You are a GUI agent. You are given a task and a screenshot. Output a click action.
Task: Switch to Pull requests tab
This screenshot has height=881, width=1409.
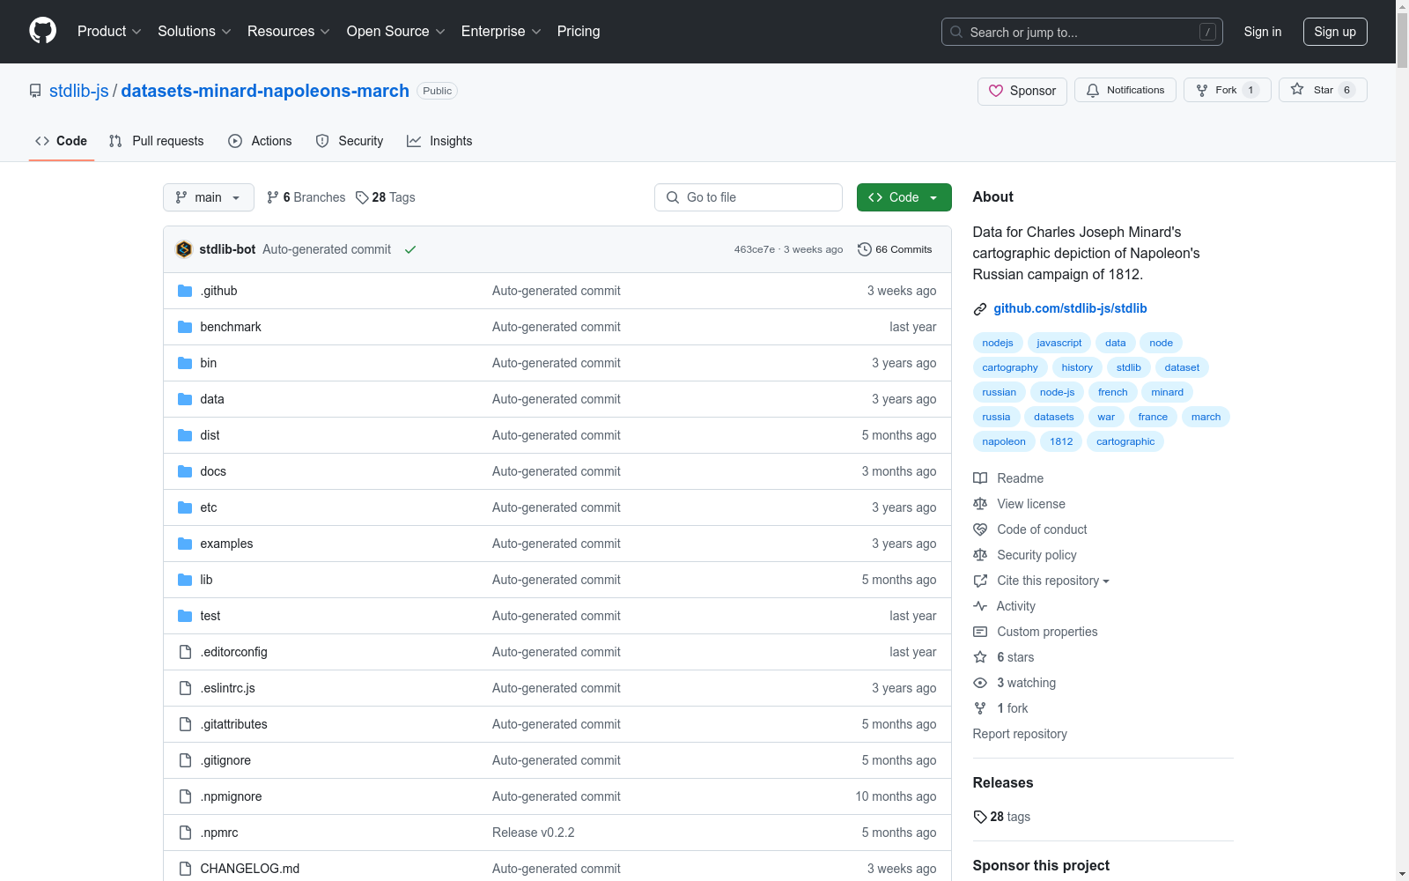(x=156, y=141)
